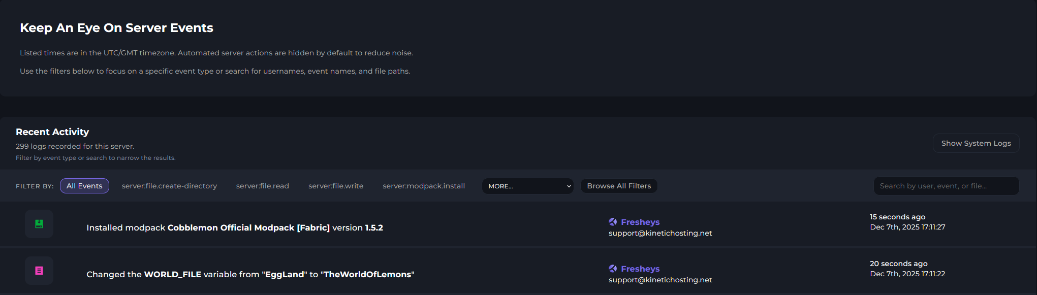The height and width of the screenshot is (295, 1037).
Task: Toggle Show System Logs
Action: (x=976, y=144)
